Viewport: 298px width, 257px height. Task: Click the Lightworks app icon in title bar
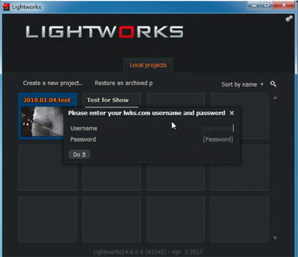point(6,7)
